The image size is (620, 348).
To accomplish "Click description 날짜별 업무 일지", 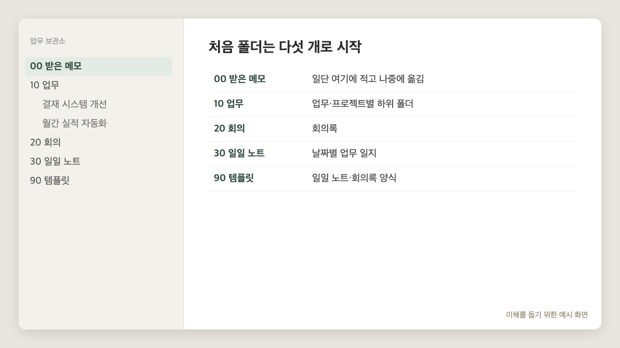I will click(344, 154).
